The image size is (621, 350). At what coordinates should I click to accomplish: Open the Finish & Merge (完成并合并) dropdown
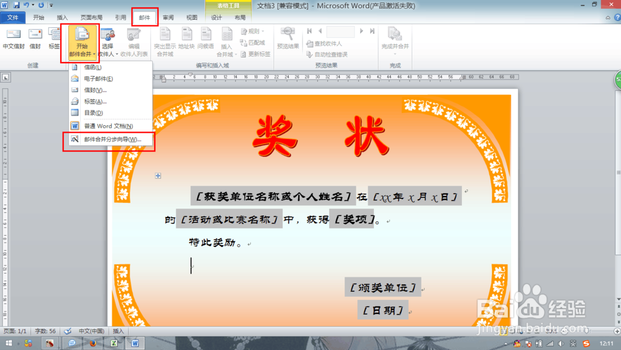[395, 42]
